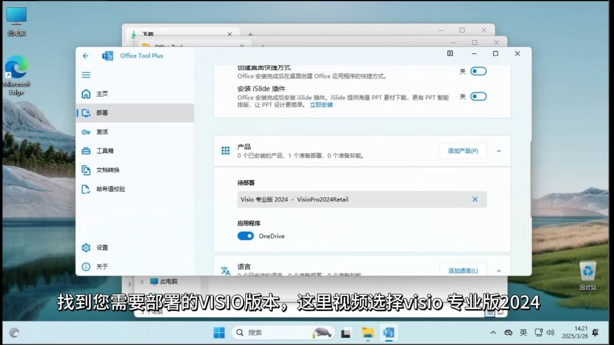Close the 下载 tab in the background window
614x345 pixels.
(230, 34)
